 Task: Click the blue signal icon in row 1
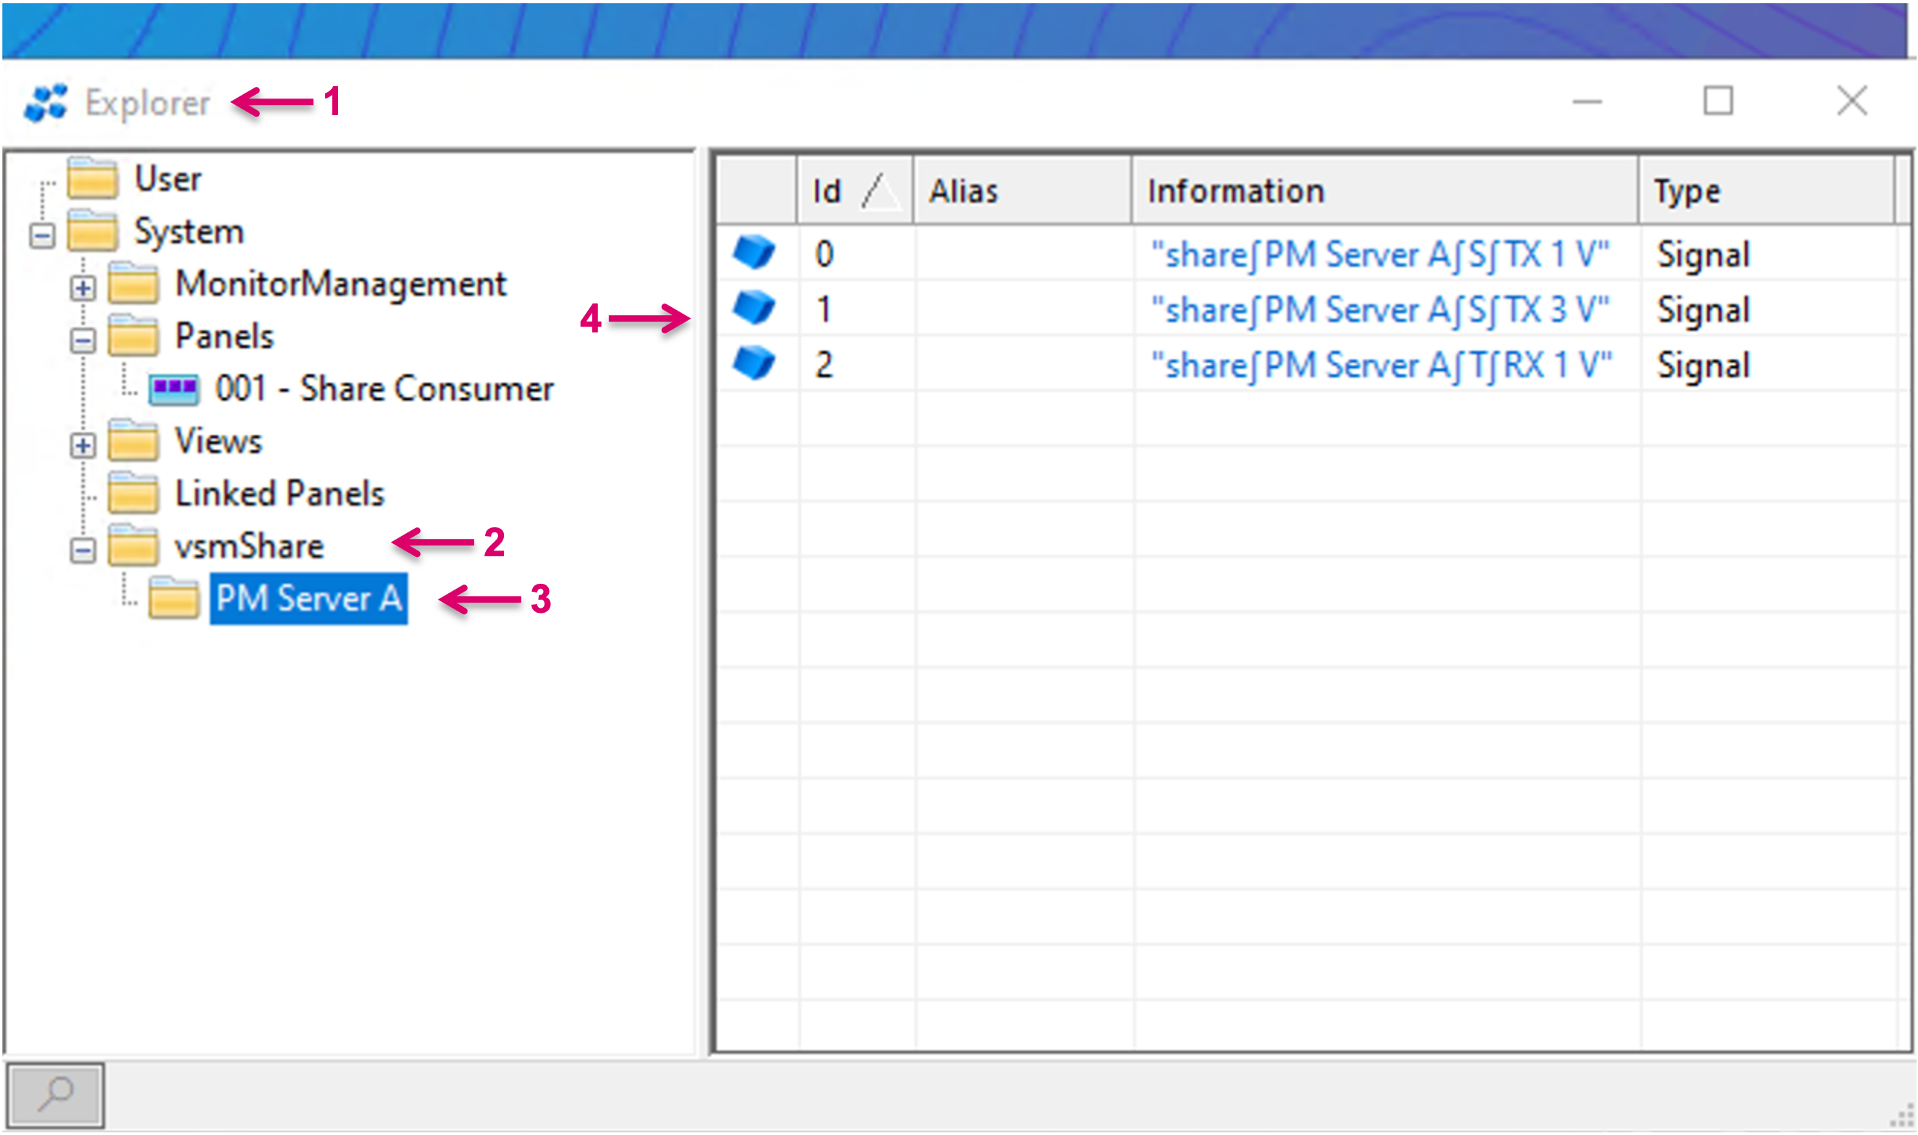pos(754,309)
